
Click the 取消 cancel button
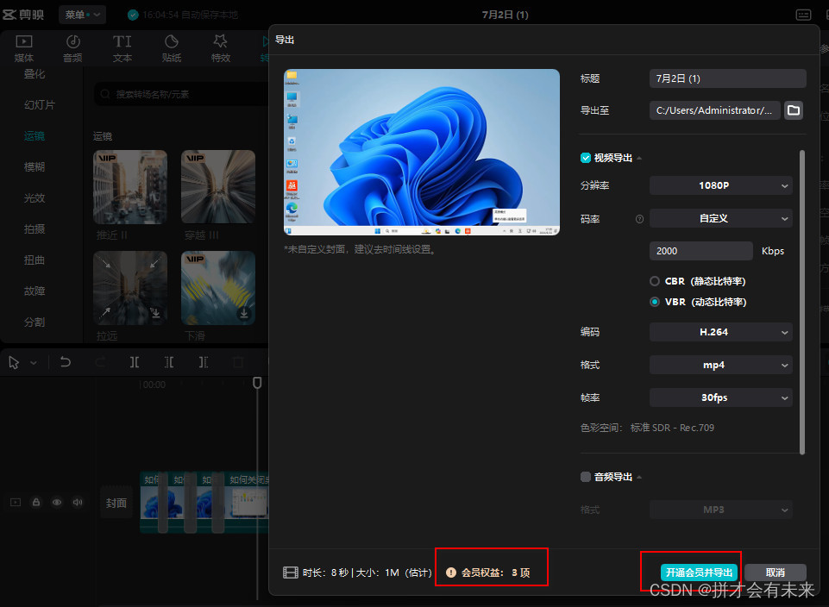[775, 573]
